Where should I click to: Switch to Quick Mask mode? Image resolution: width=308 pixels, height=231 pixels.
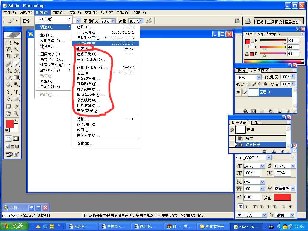(16, 139)
